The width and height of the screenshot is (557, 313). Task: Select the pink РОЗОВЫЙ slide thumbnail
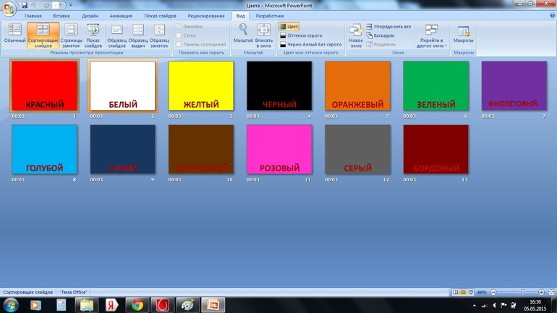tap(279, 150)
